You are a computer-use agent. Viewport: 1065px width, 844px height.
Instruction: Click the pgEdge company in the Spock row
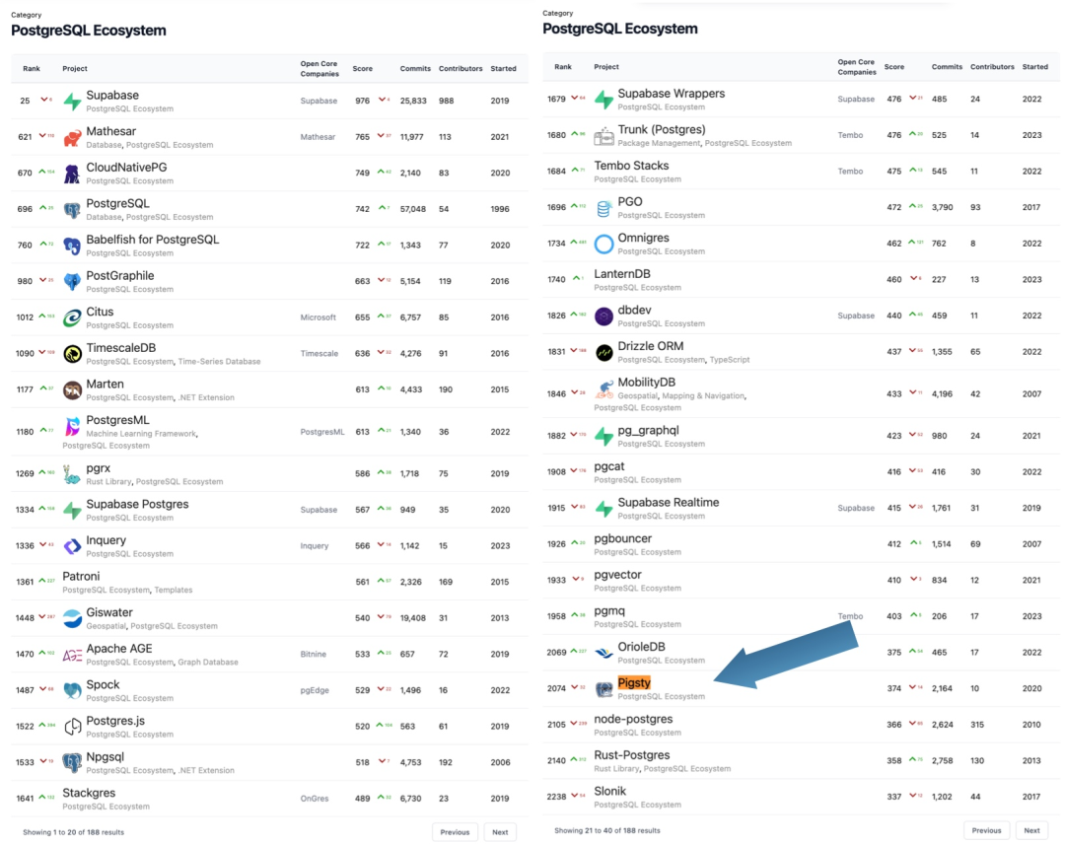coord(315,690)
